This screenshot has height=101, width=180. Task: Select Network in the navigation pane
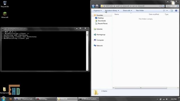99,45
